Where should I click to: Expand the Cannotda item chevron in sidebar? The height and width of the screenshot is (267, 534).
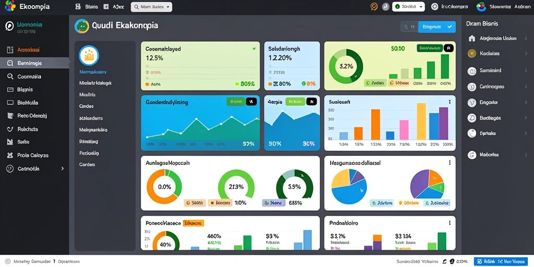pos(63,168)
